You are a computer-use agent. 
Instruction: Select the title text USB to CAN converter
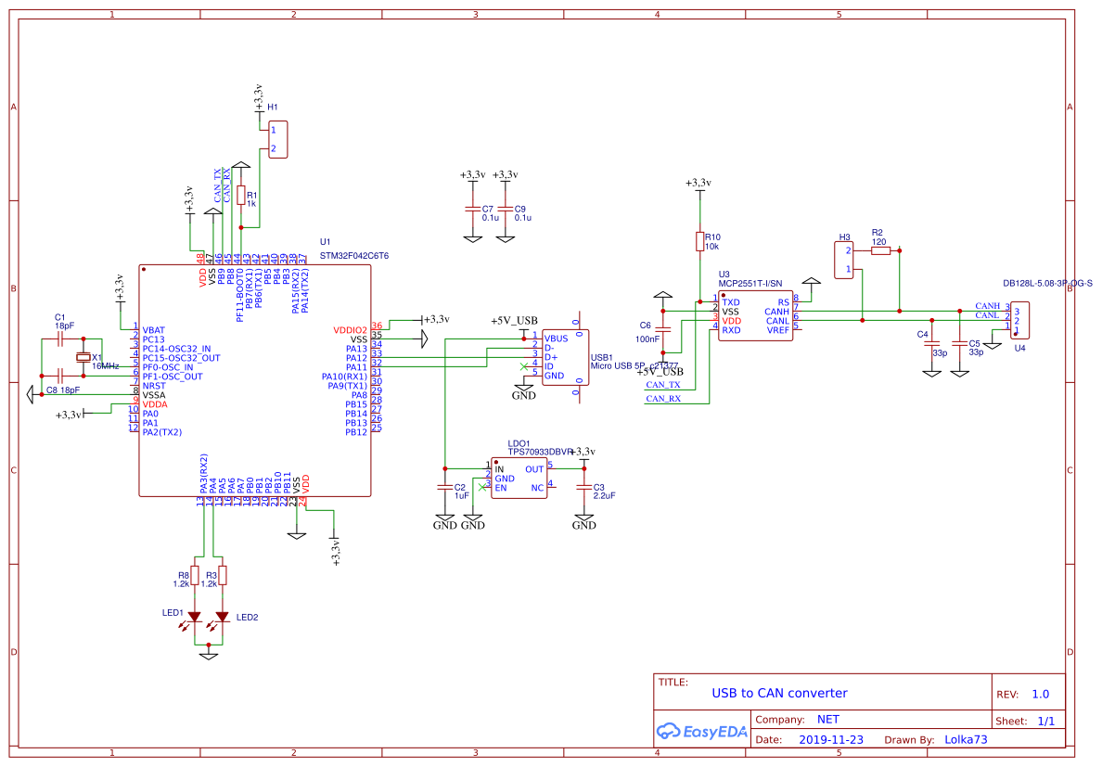pyautogui.click(x=777, y=693)
